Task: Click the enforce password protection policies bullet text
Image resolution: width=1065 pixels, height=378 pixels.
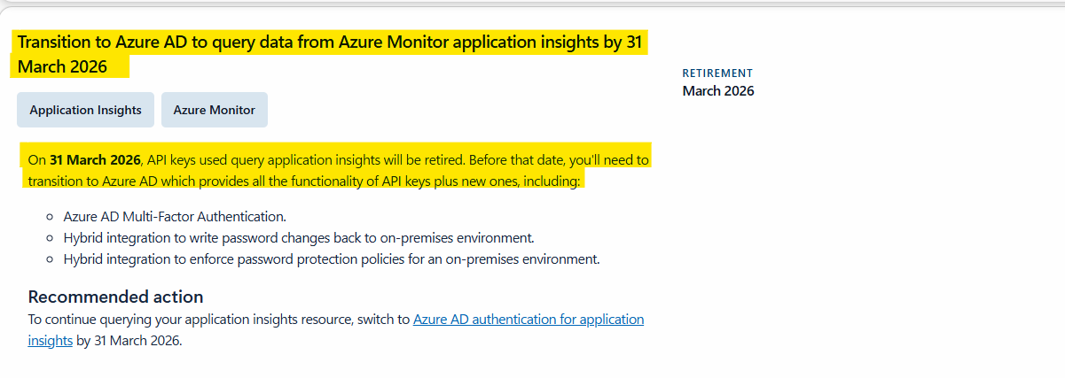Action: tap(332, 259)
